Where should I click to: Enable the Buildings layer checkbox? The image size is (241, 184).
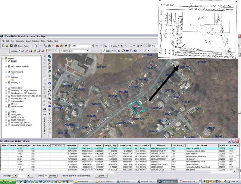pyautogui.click(x=9, y=77)
